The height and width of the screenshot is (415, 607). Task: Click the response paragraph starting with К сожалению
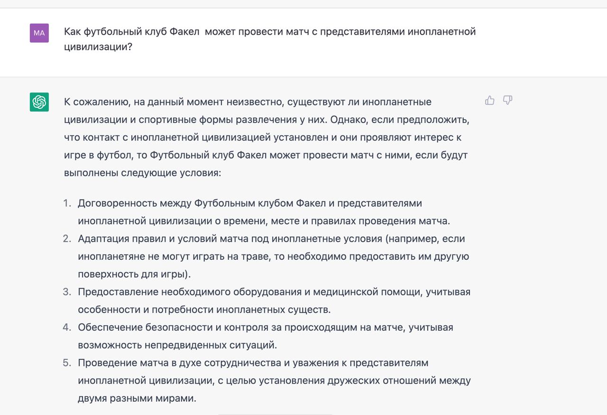click(267, 137)
